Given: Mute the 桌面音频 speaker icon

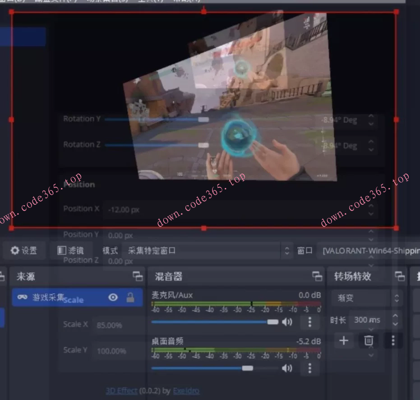Looking at the screenshot, I should 287,368.
